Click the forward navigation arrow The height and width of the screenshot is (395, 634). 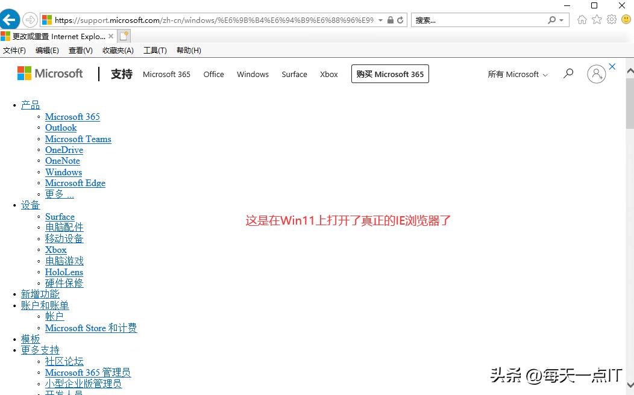30,19
